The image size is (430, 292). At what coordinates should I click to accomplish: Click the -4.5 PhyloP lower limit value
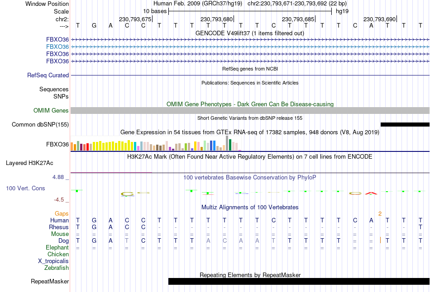pos(59,200)
